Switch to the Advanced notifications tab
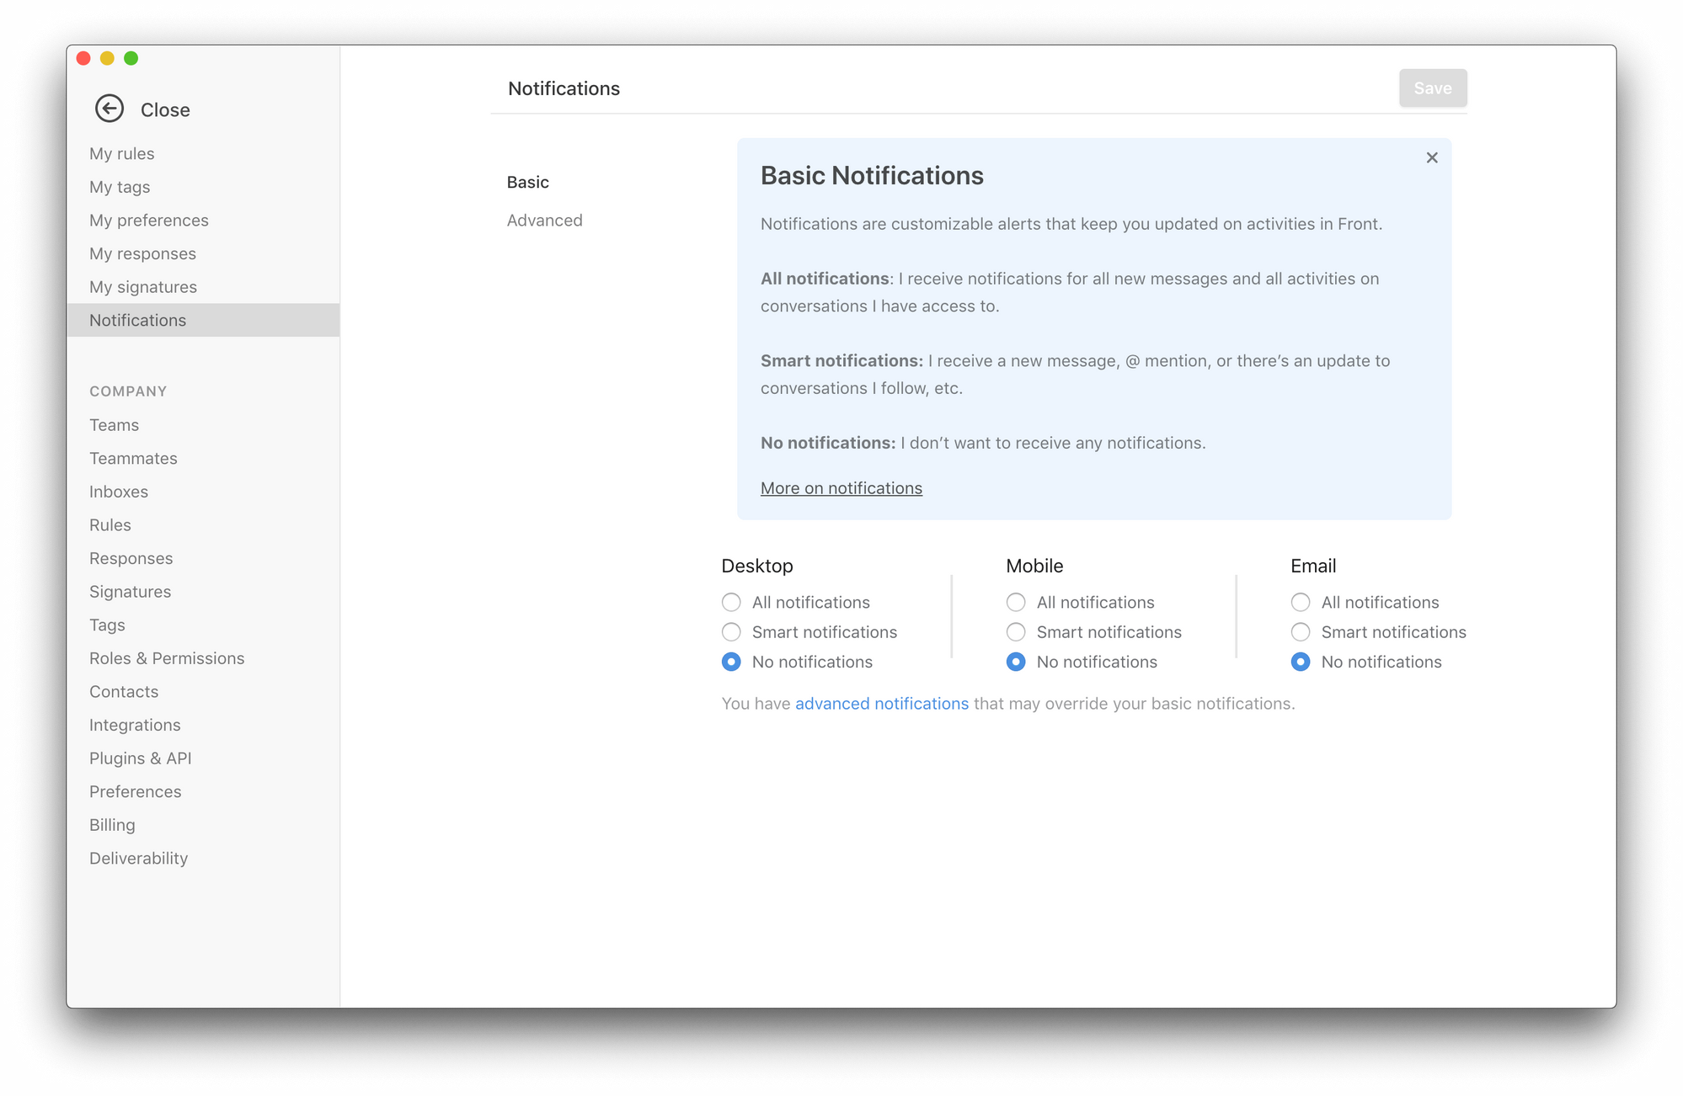The height and width of the screenshot is (1096, 1683). point(544,221)
